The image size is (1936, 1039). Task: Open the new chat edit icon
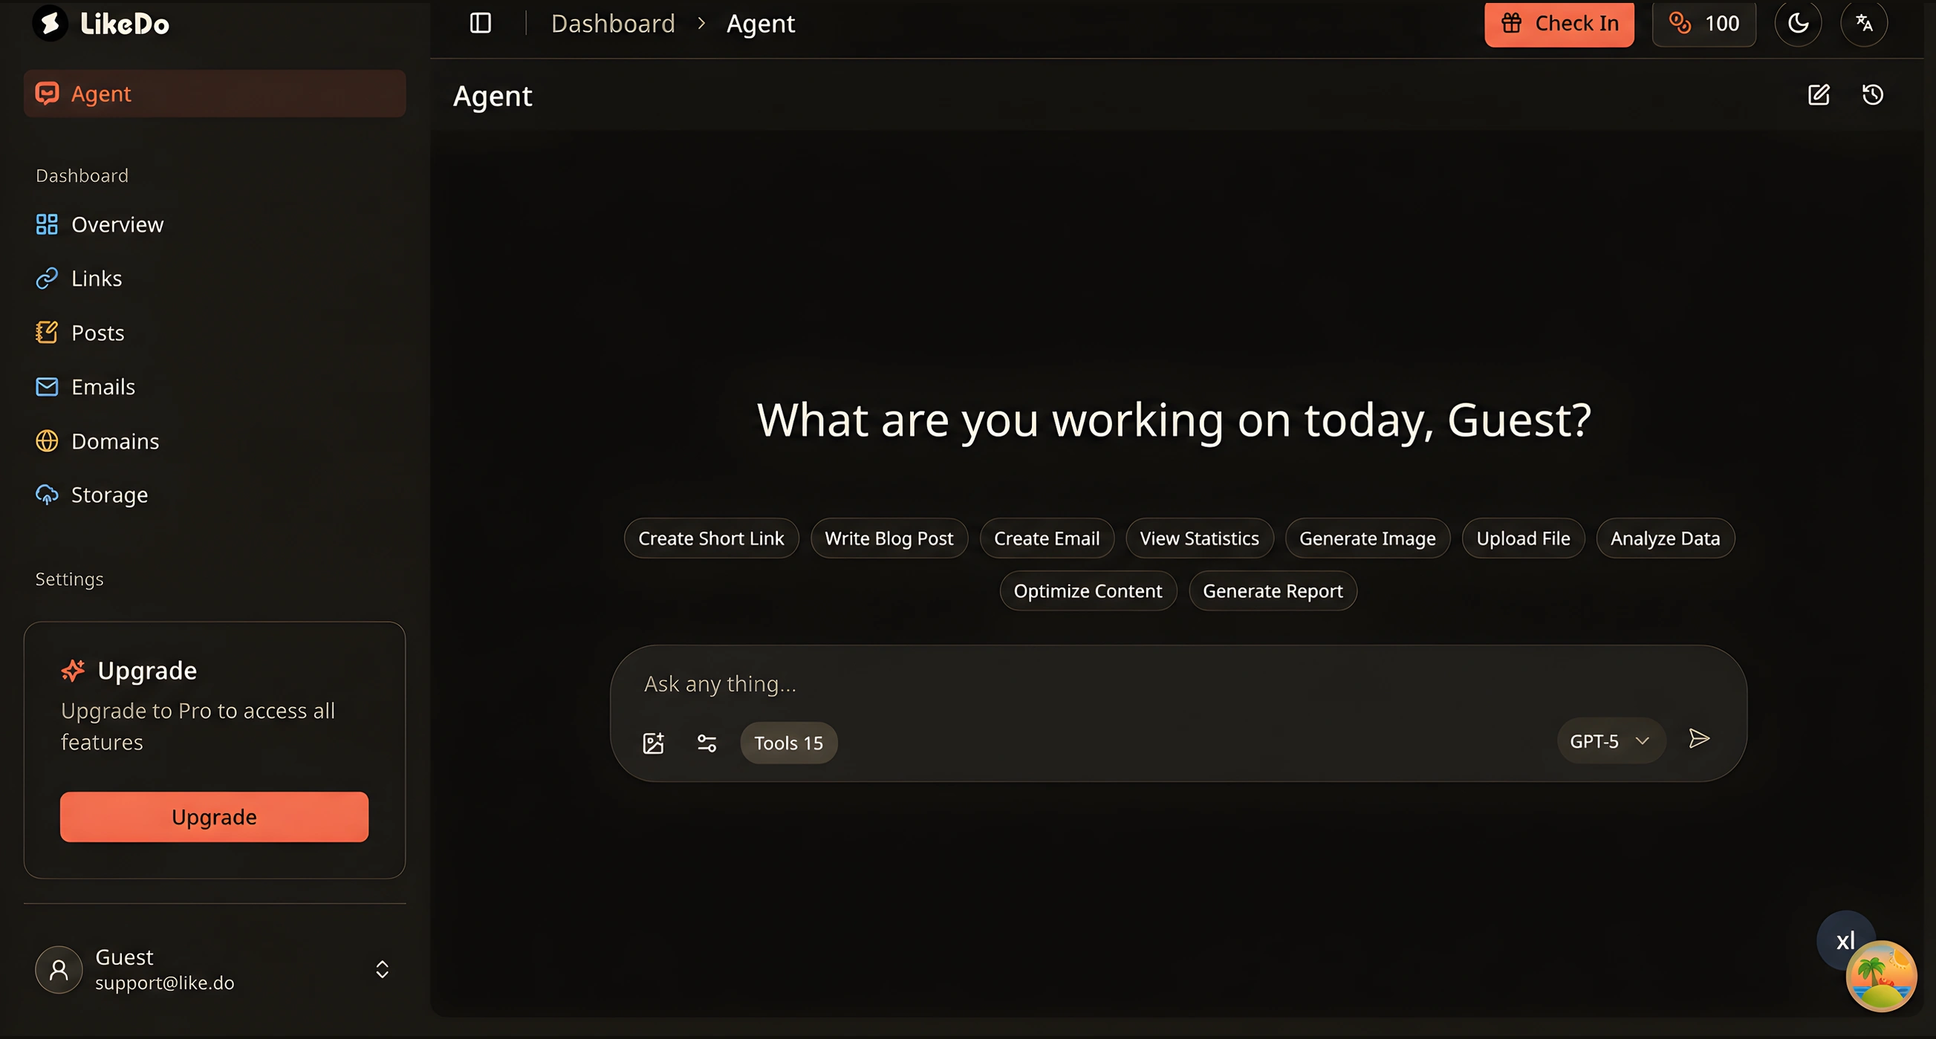tap(1818, 94)
